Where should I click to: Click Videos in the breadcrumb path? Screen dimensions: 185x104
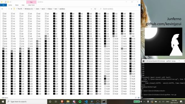(50, 9)
